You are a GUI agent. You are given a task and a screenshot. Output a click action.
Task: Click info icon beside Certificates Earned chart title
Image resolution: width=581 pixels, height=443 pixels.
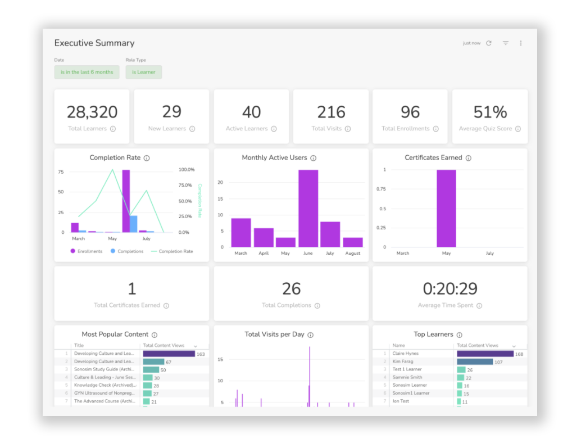coord(469,158)
